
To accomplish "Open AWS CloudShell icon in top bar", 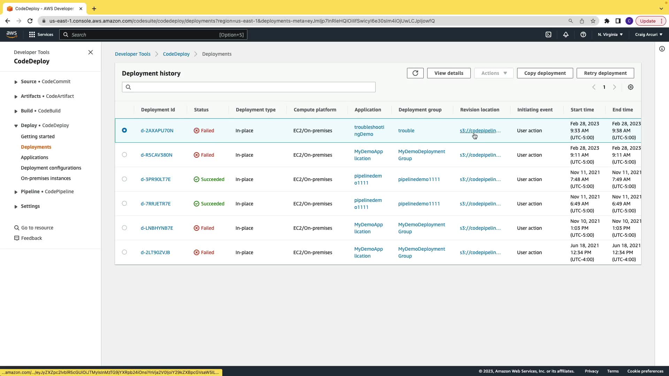I will 548,34.
